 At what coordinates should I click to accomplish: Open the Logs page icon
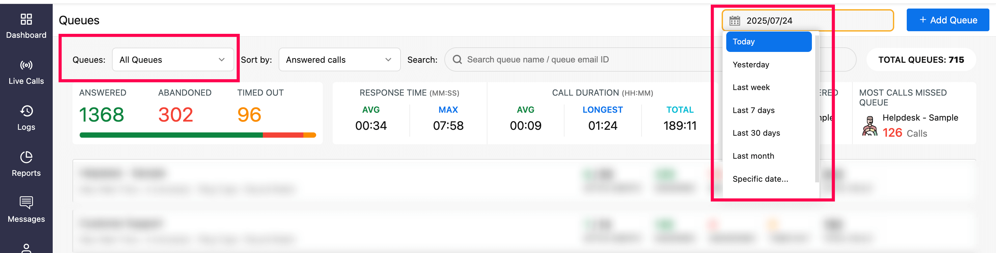[x=26, y=111]
